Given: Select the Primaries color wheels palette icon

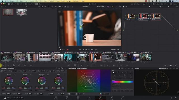Looking at the screenshot, I should (14, 66).
